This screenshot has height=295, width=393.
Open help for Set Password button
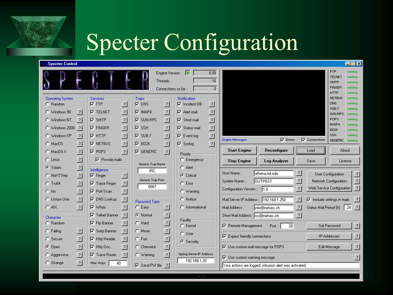tap(357, 226)
